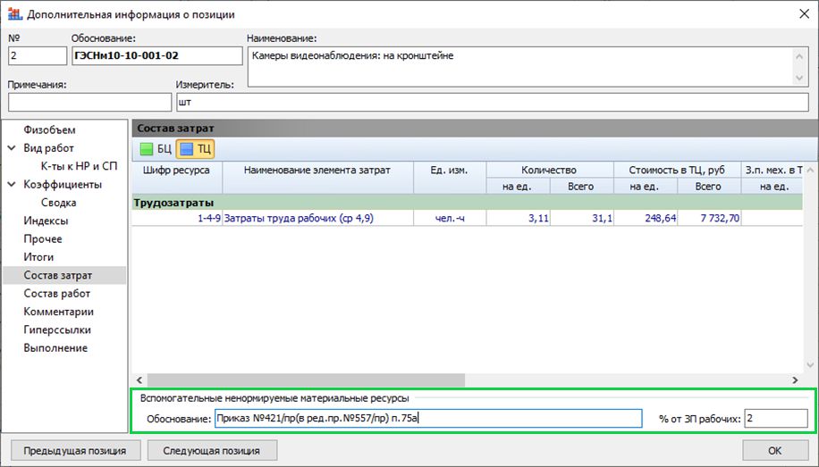The height and width of the screenshot is (467, 819).
Task: Open the Выполнение section
Action: [55, 348]
